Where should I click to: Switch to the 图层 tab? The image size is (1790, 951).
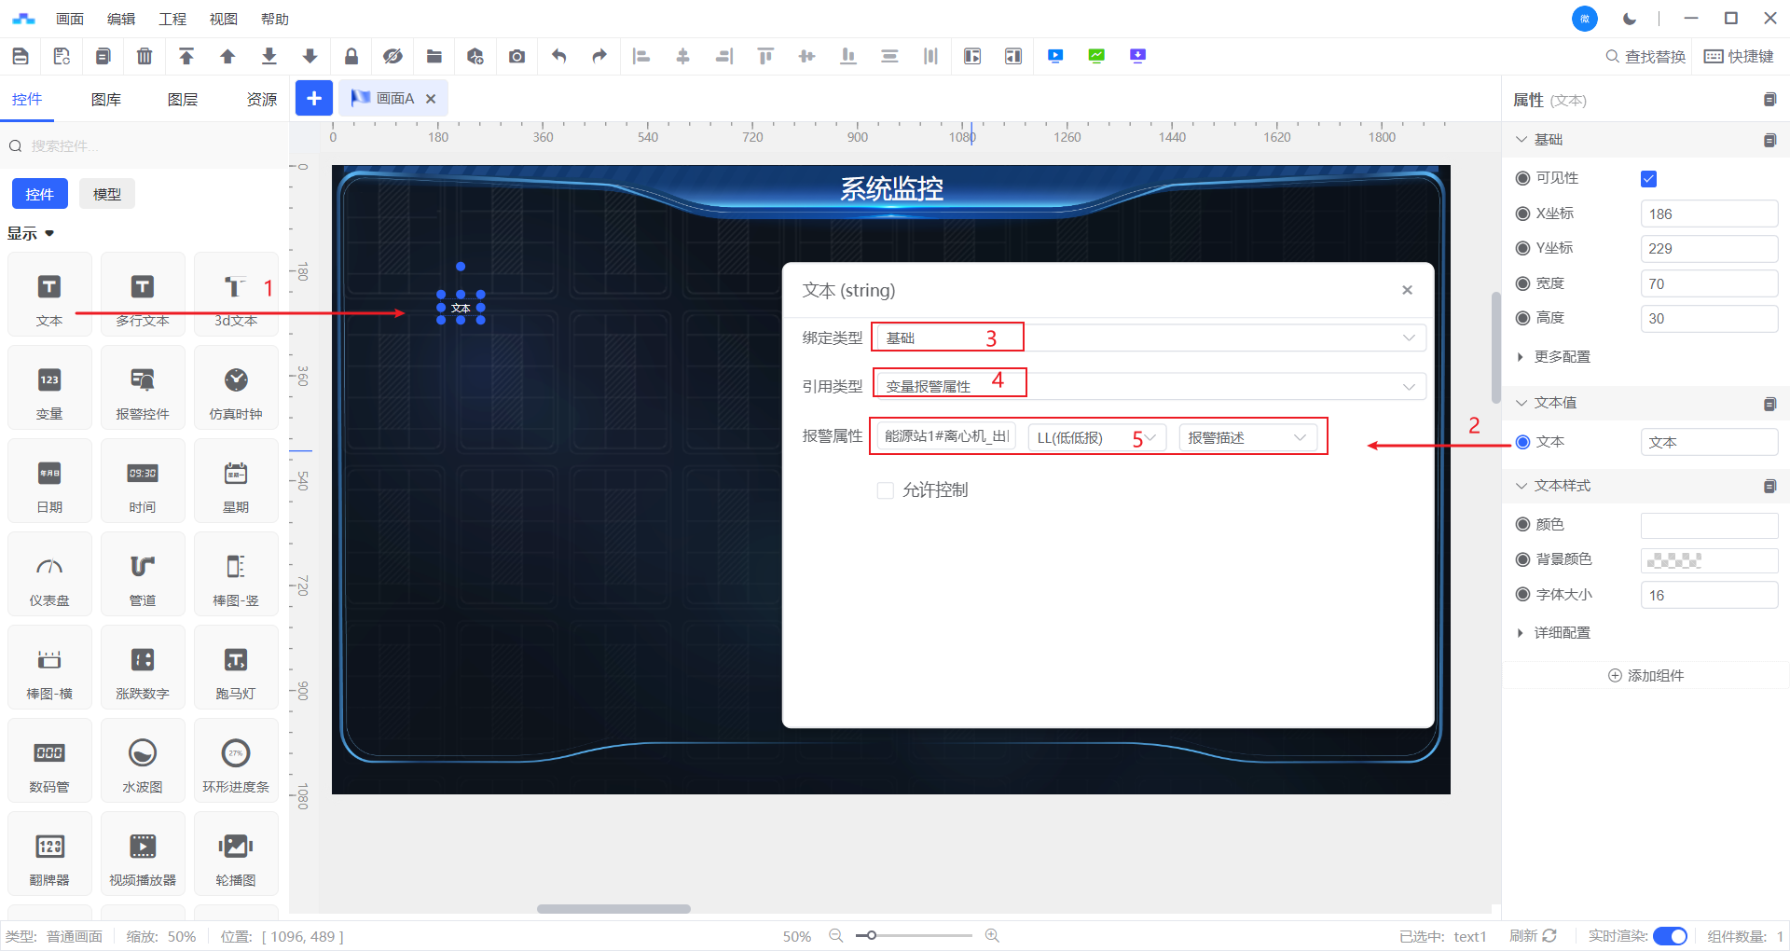tap(183, 100)
